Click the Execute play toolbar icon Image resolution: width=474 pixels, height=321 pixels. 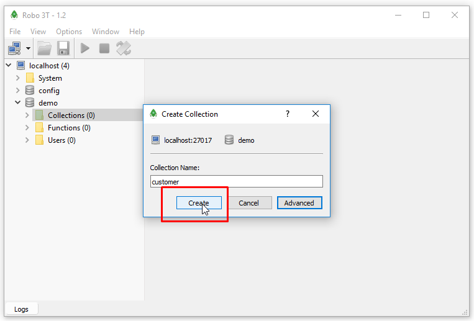(x=85, y=48)
